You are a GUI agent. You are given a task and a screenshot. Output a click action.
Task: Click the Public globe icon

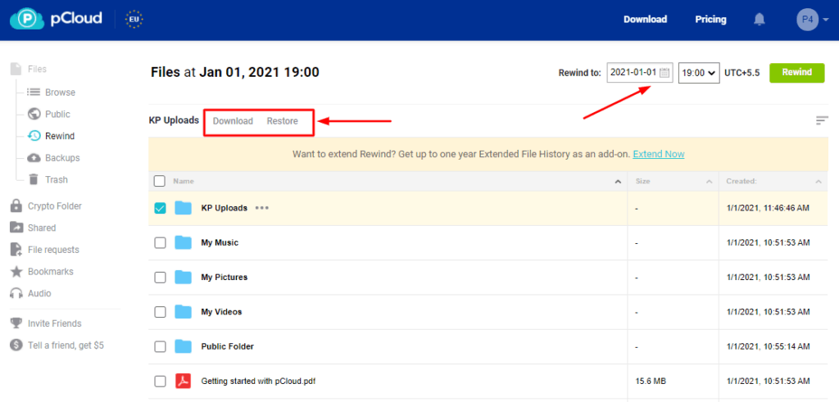(x=34, y=114)
